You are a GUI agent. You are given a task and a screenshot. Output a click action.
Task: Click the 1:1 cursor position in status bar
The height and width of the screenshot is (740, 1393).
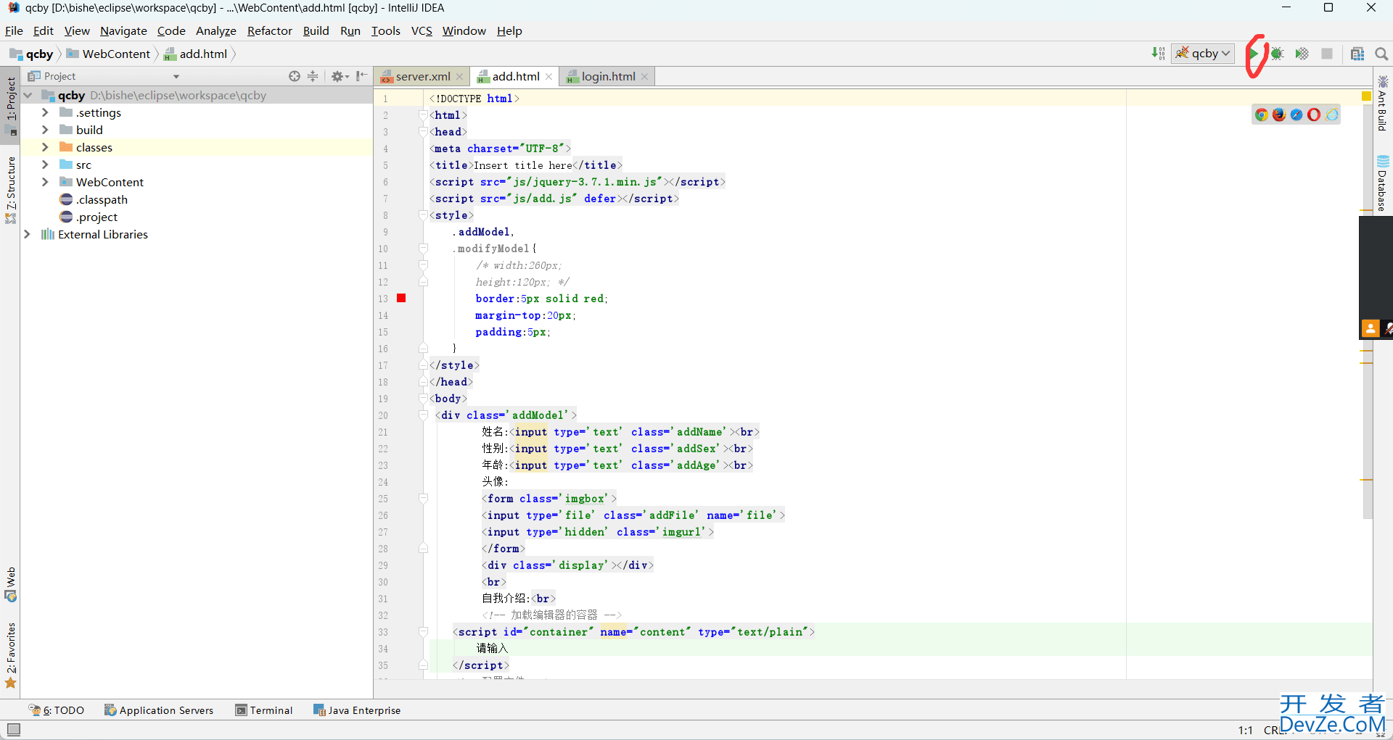click(x=1246, y=730)
